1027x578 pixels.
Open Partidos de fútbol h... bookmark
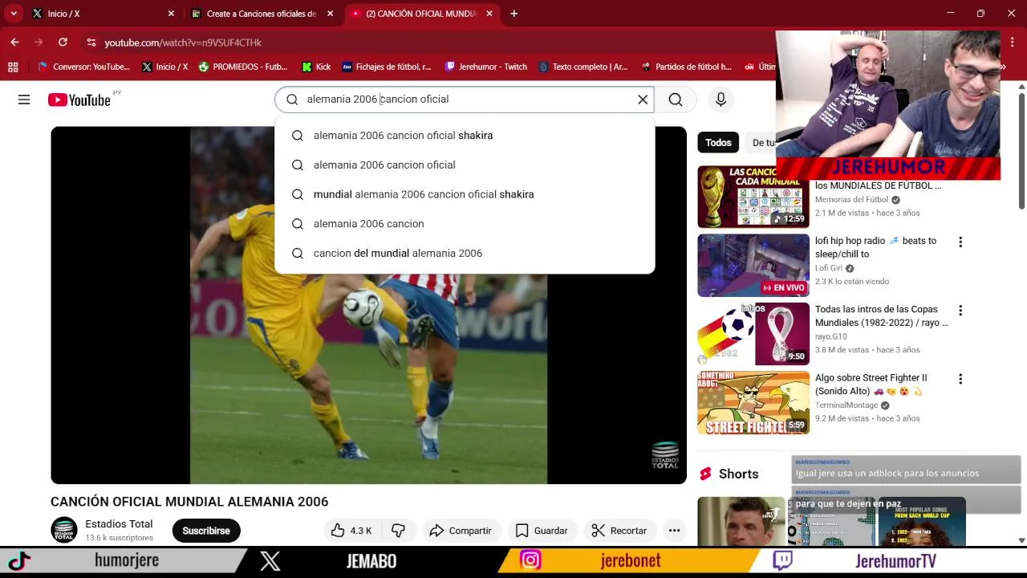[686, 67]
